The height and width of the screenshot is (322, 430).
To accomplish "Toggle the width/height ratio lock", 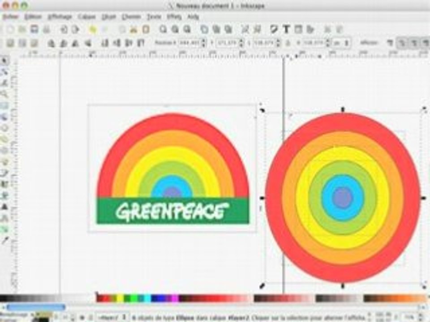I will pos(288,43).
